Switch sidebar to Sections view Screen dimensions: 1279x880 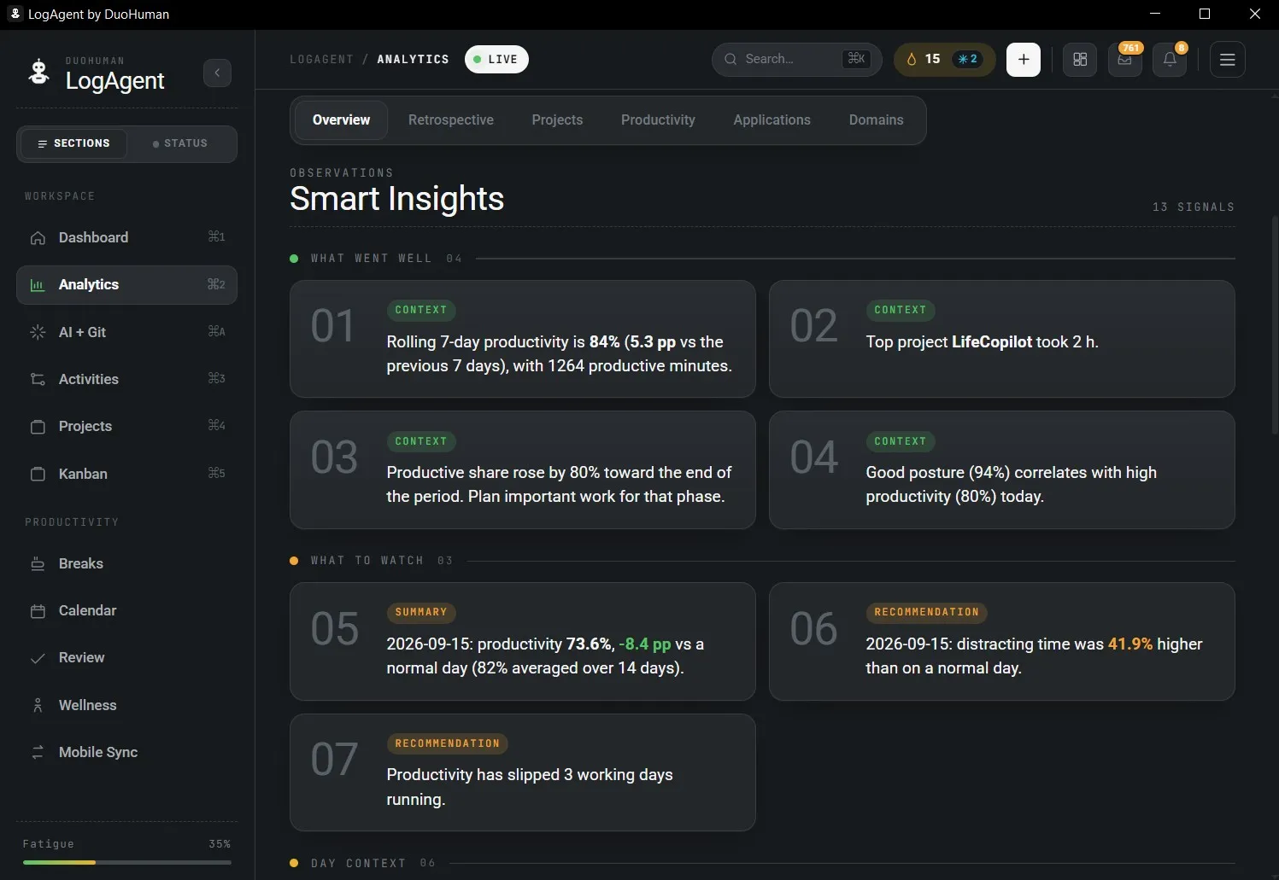[73, 143]
